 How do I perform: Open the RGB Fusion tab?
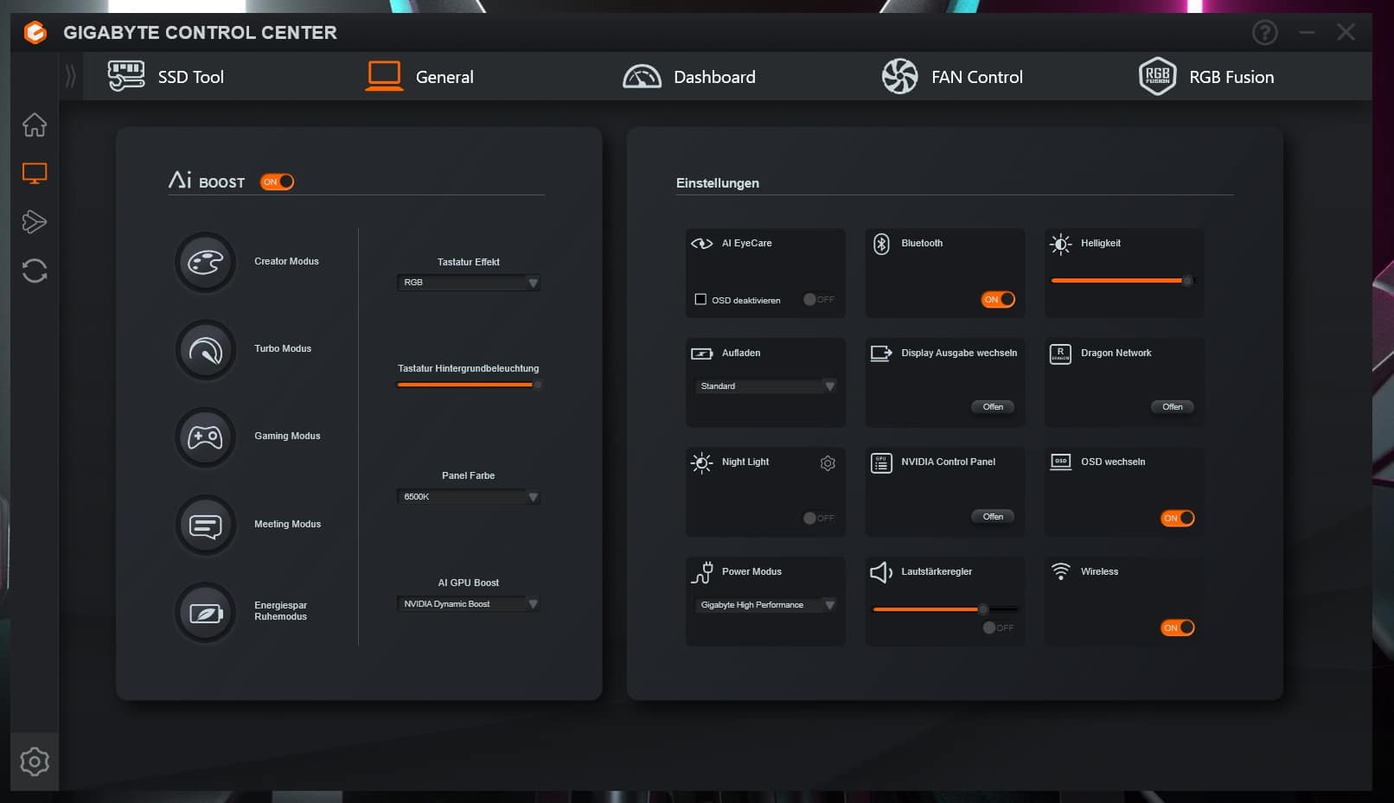pyautogui.click(x=1207, y=77)
